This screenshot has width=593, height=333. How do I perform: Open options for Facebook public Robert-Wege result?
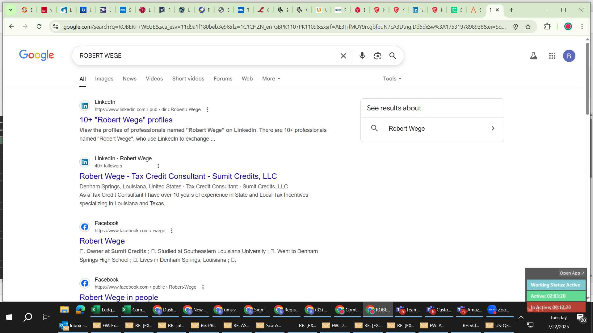(x=203, y=287)
